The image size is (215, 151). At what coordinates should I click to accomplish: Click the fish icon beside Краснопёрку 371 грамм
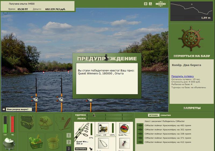(x=140, y=138)
